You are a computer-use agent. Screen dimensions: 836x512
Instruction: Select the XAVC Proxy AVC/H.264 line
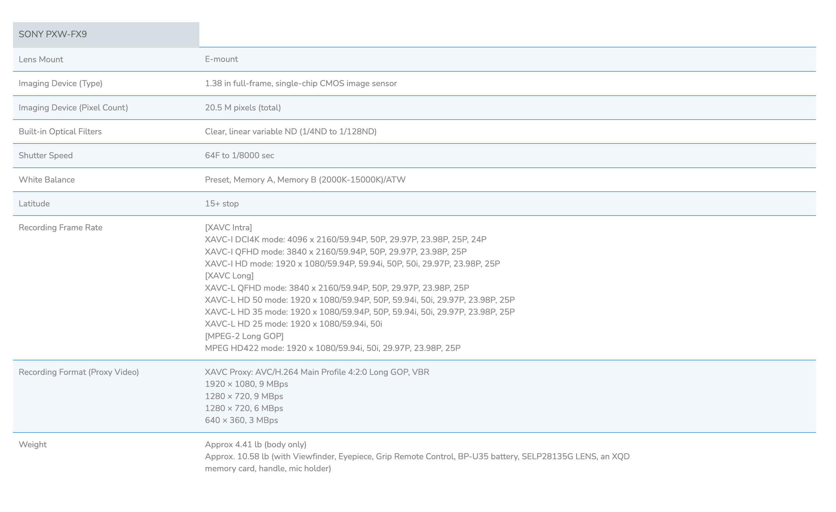point(317,372)
